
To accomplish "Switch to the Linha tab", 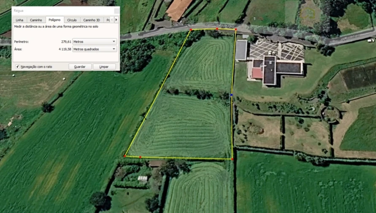I will click(x=20, y=20).
